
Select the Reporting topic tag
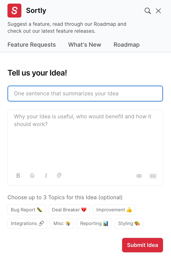pyautogui.click(x=94, y=223)
